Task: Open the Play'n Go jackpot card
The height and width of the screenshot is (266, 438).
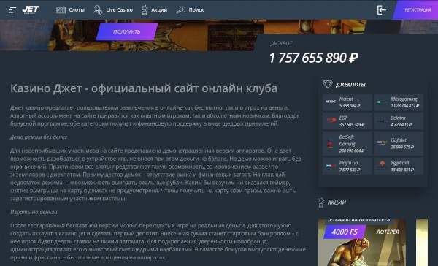Action: (x=347, y=166)
